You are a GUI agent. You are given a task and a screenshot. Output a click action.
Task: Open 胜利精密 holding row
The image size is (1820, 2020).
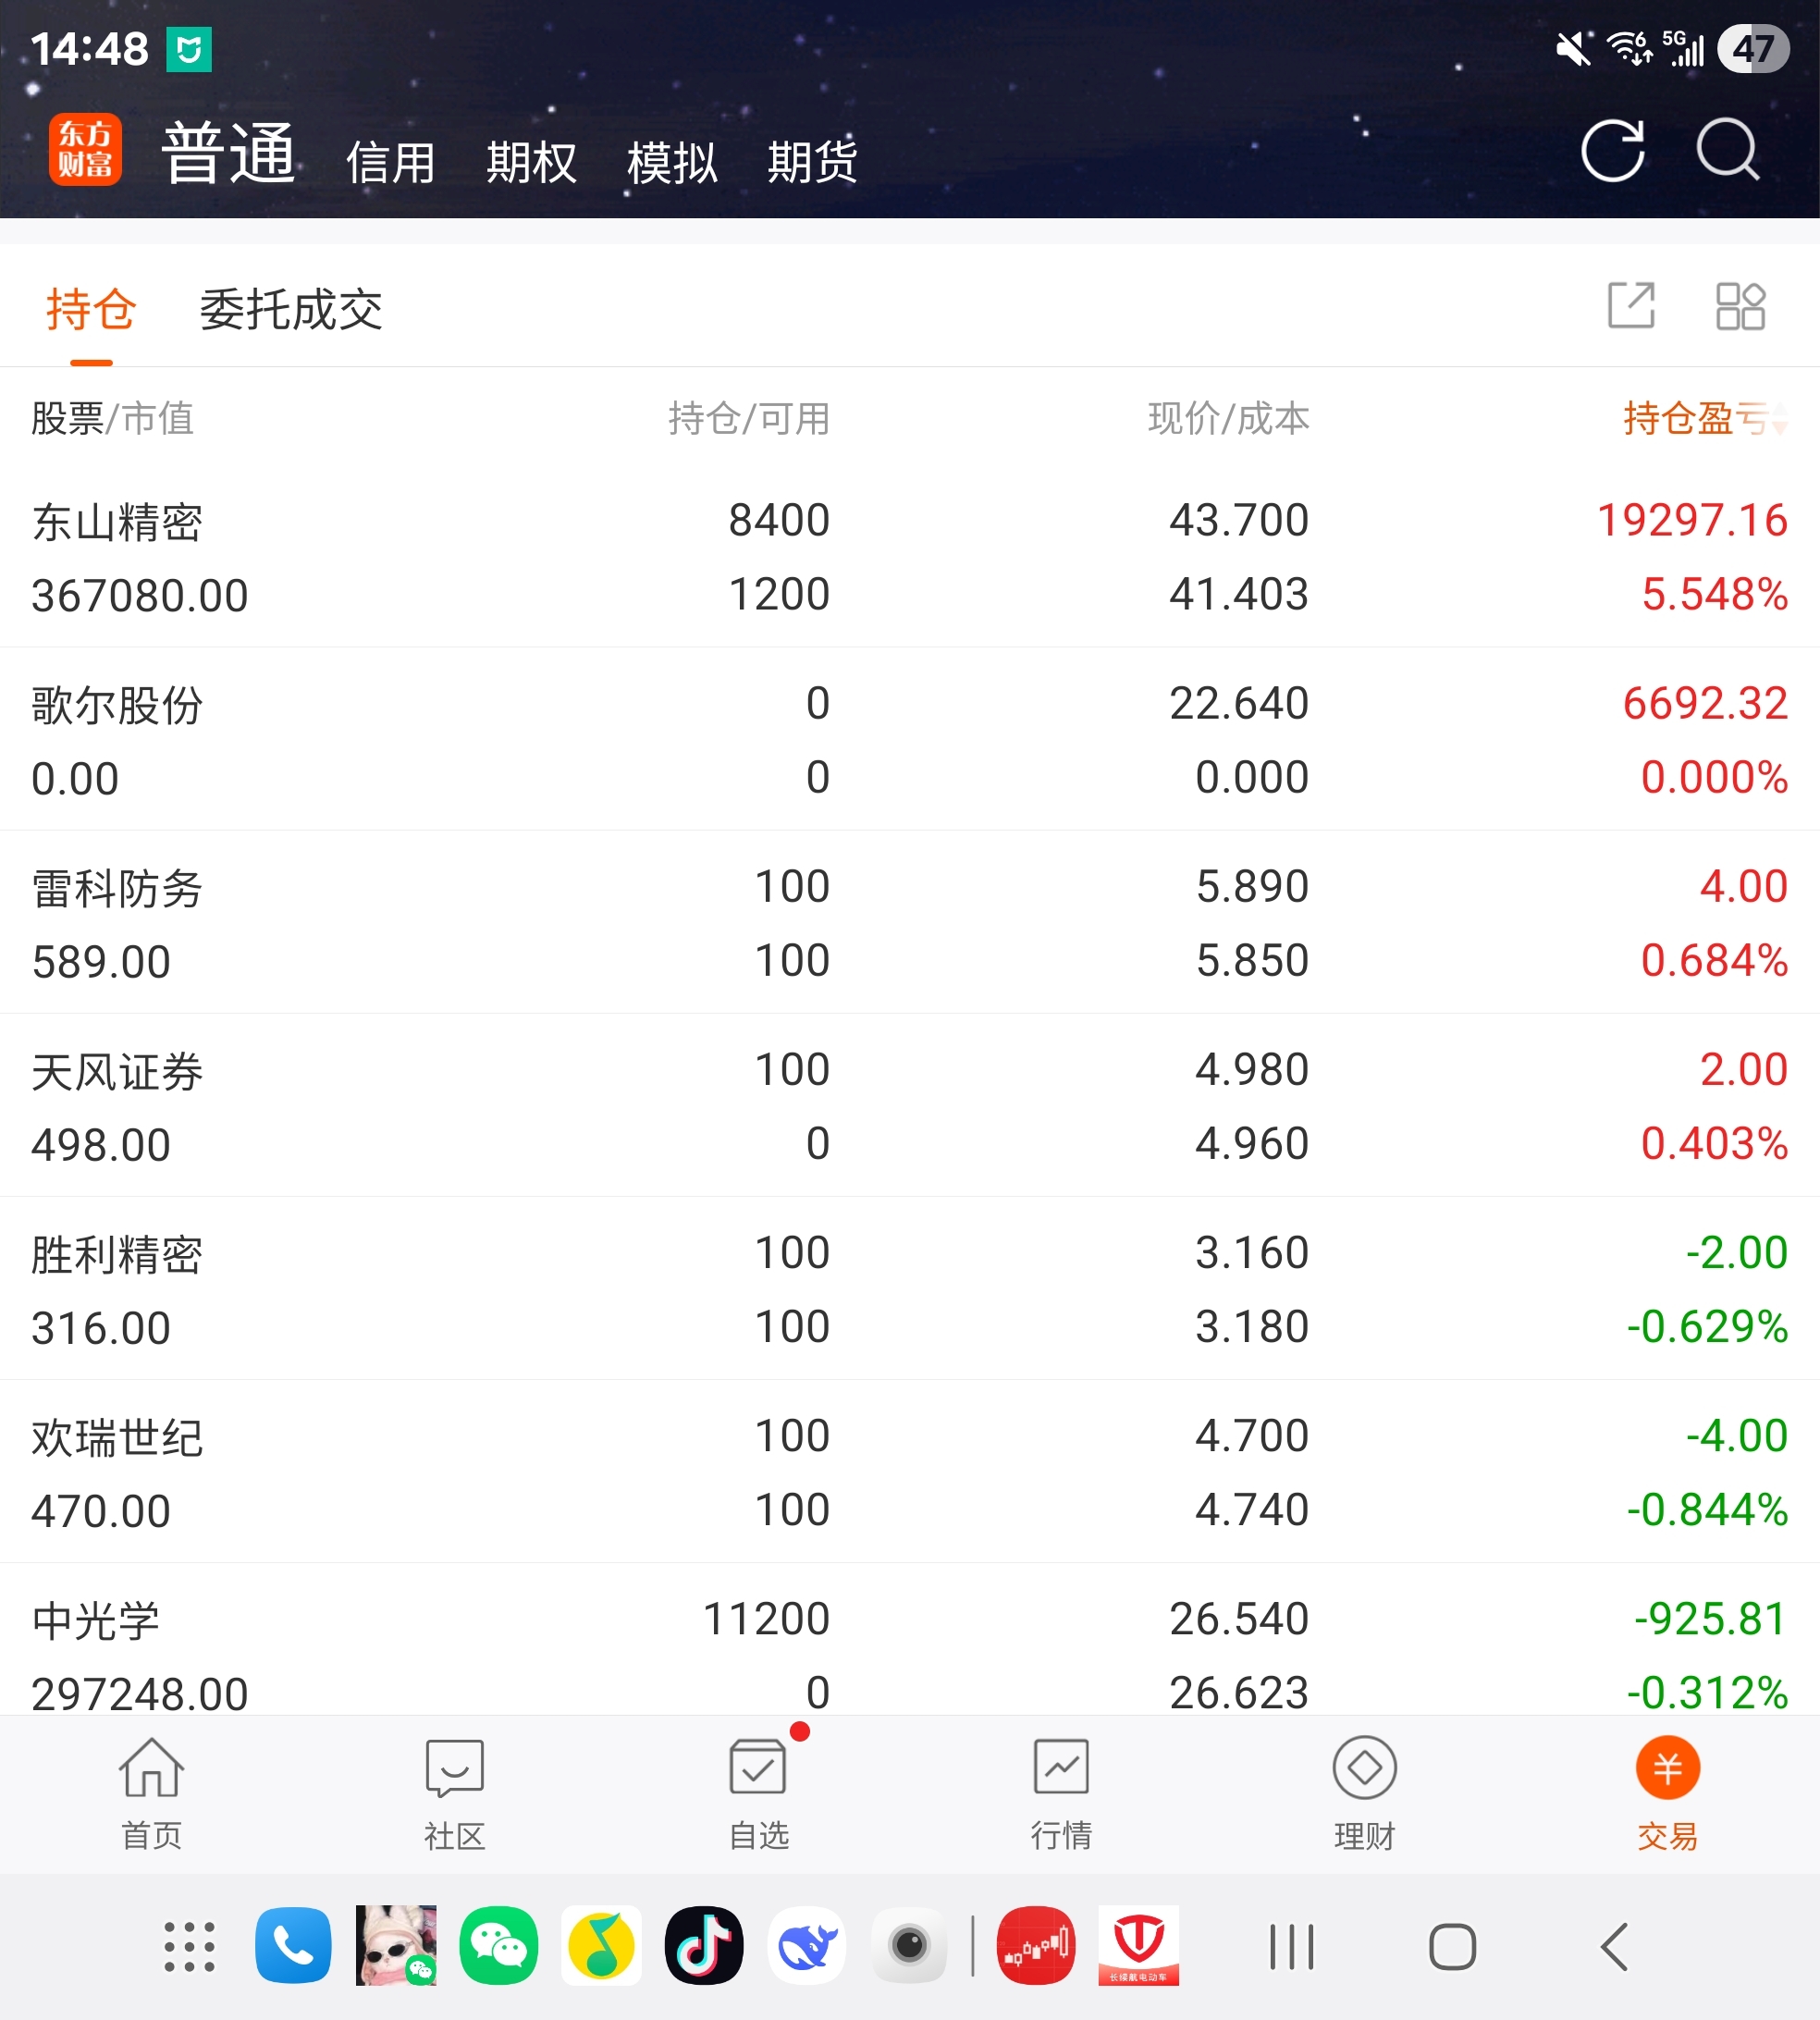(910, 1288)
